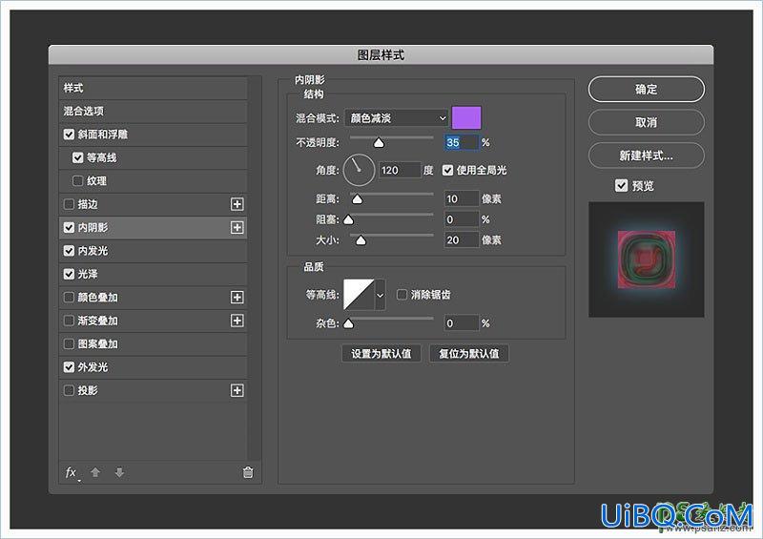Toggle the 斜面和浮雕 checkbox

pyautogui.click(x=69, y=135)
